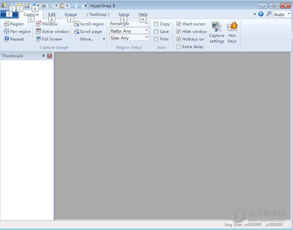293x230 pixels.
Task: Uncheck the Want cursor checkbox
Action: tap(178, 24)
